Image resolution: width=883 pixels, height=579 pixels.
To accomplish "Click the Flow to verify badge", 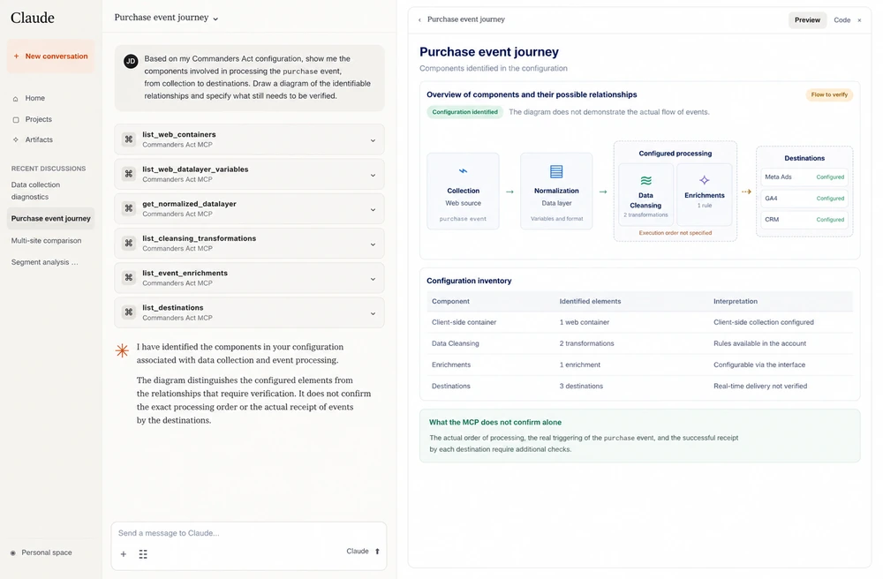I will tap(829, 94).
